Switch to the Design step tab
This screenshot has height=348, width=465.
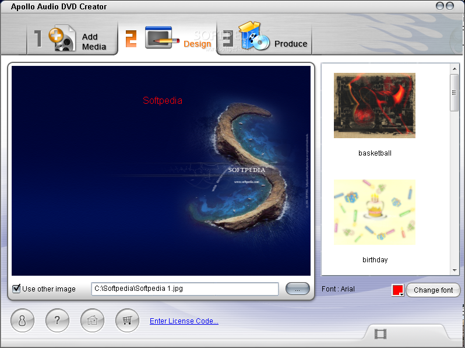point(168,38)
